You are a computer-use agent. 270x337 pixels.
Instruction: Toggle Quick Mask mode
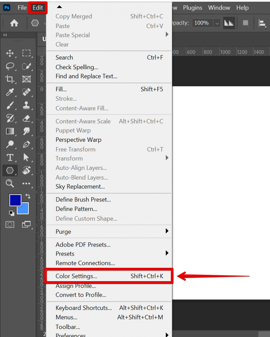coord(10,224)
